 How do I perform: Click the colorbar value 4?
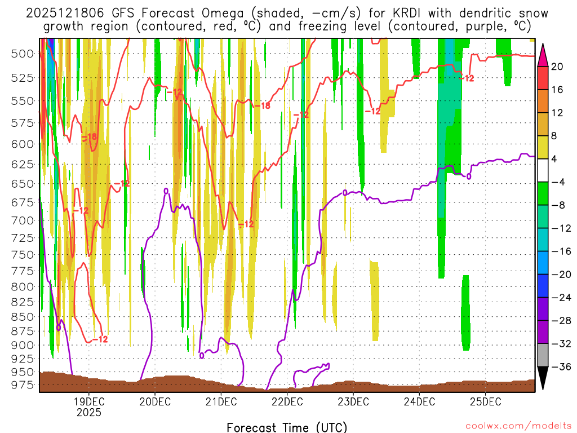coord(554,160)
